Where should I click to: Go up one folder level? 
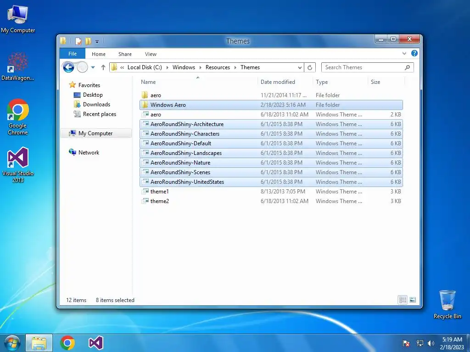click(103, 67)
